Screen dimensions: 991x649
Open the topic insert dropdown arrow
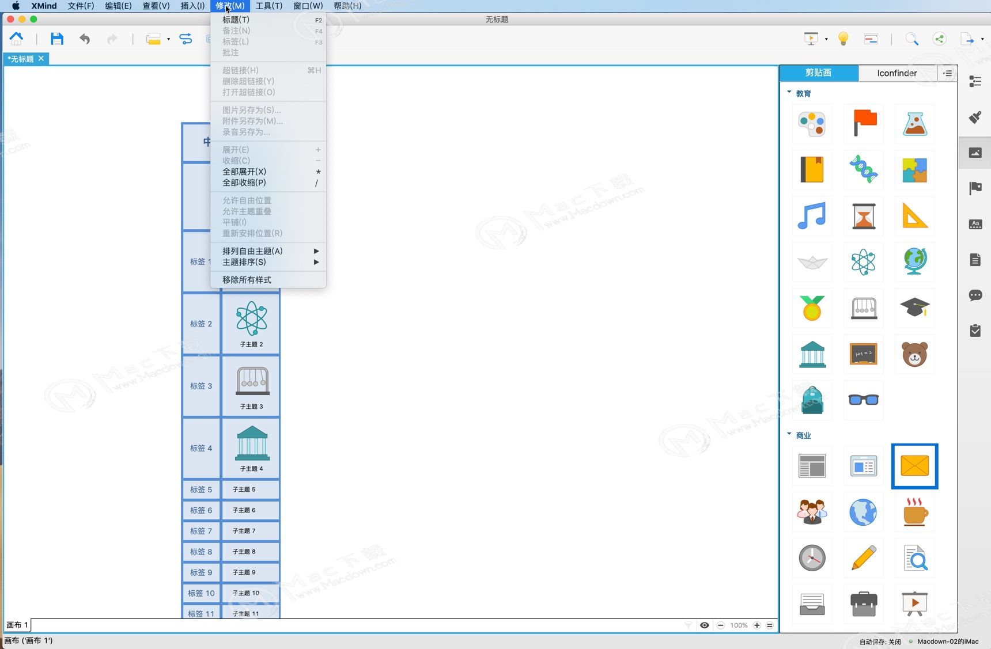[x=168, y=39]
